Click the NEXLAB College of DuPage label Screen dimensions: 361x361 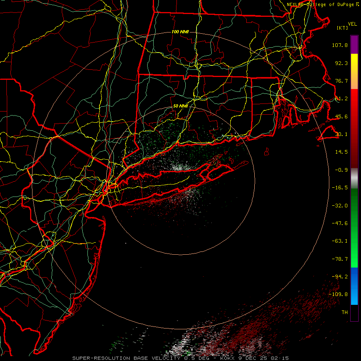click(323, 4)
